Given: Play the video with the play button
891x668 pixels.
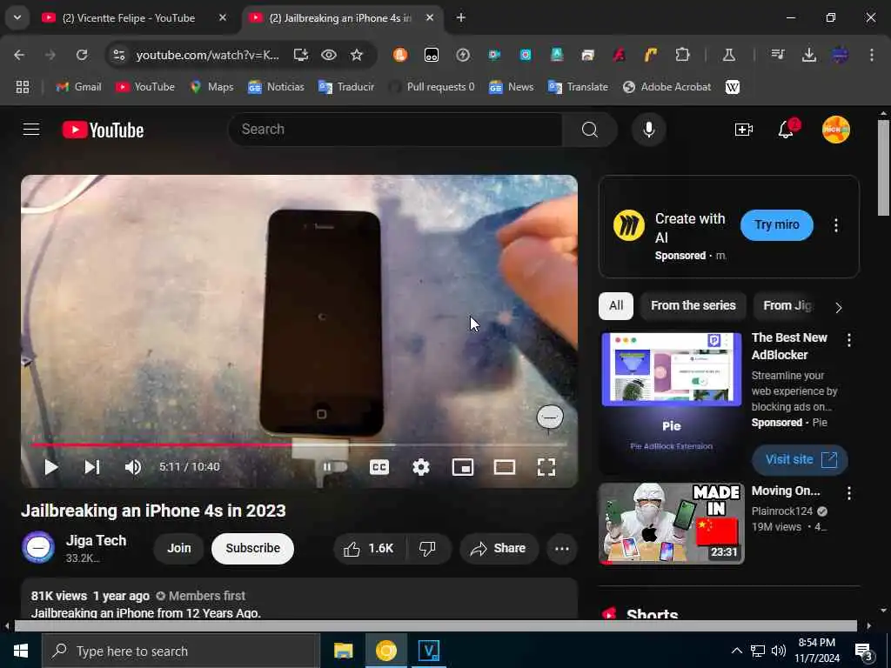Looking at the screenshot, I should [x=51, y=467].
